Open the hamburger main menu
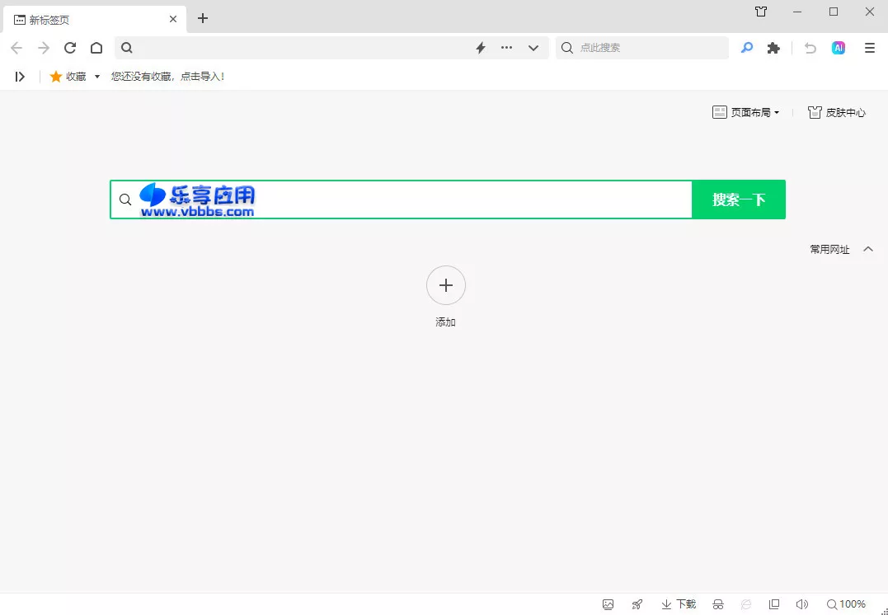 870,48
